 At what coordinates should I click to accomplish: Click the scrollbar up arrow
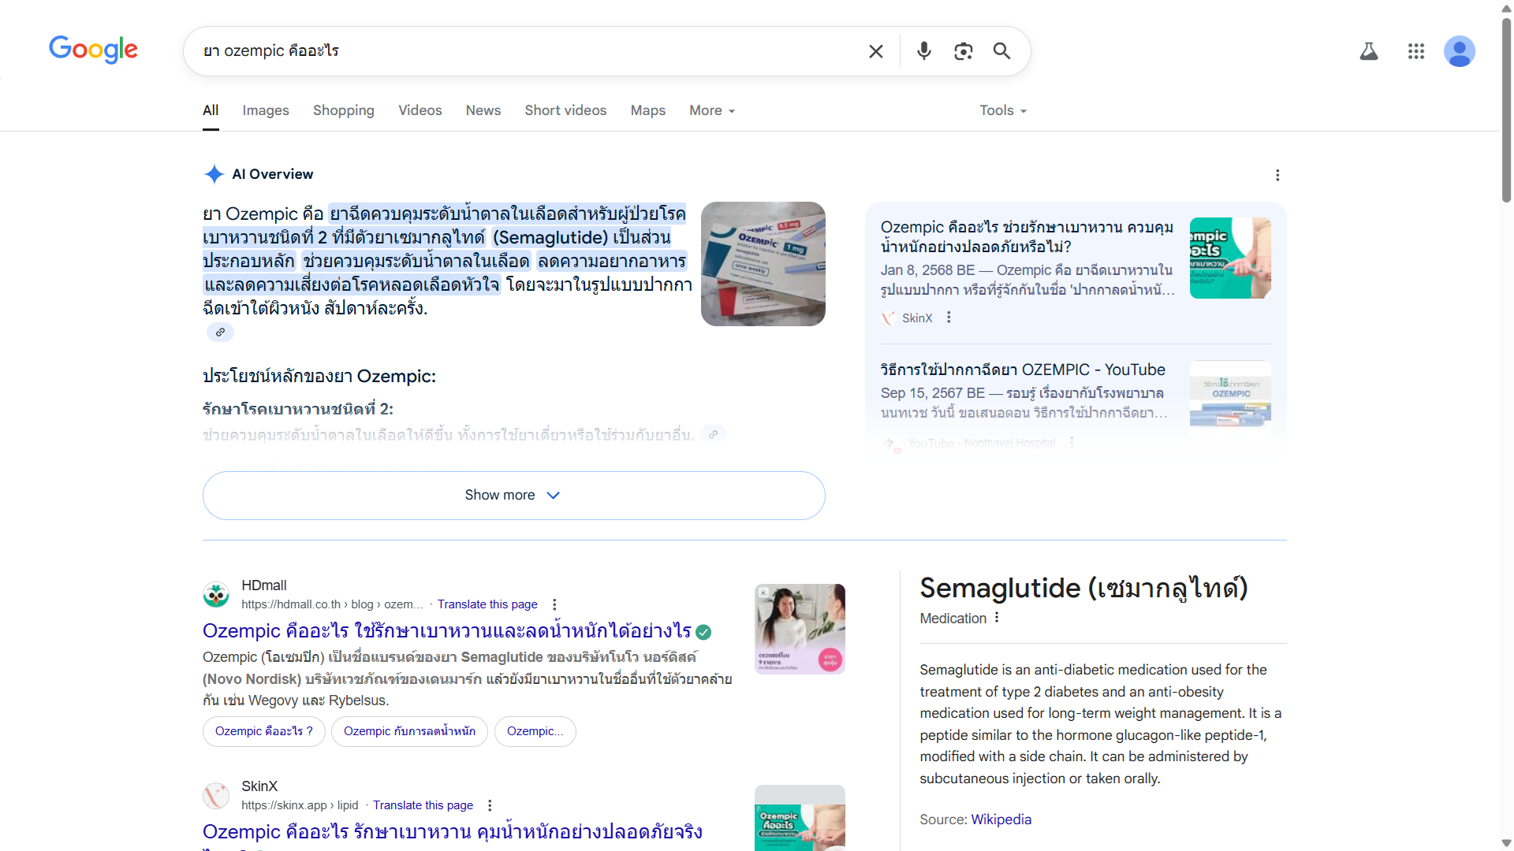(1506, 8)
